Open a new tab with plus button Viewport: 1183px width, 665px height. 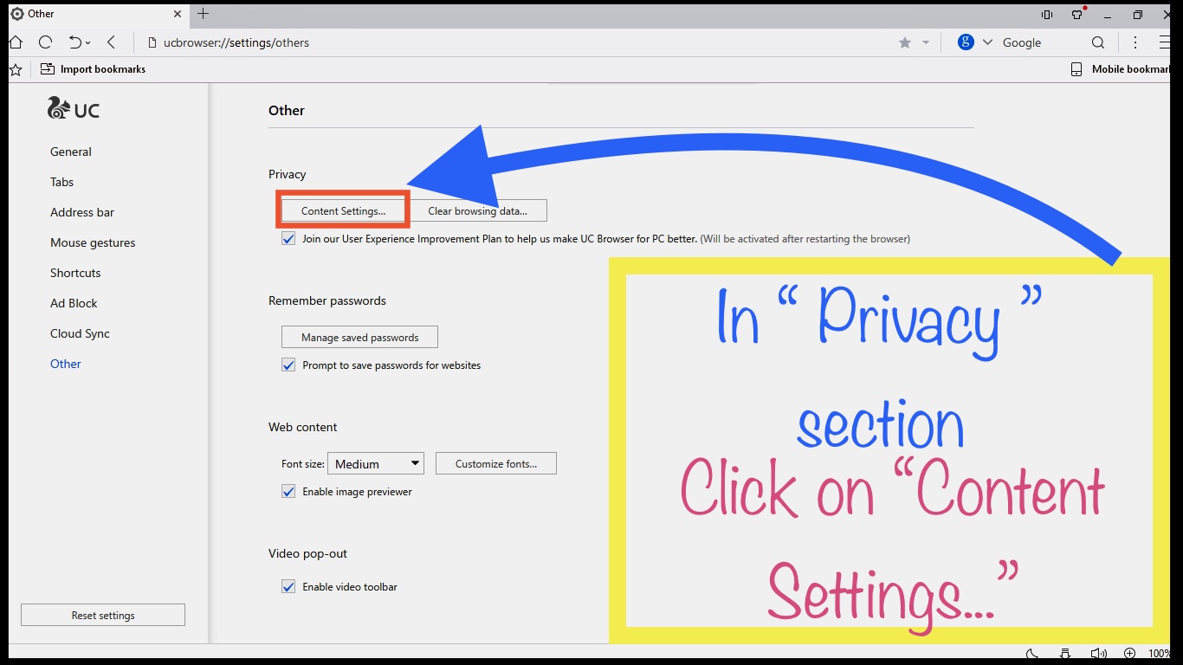(204, 14)
